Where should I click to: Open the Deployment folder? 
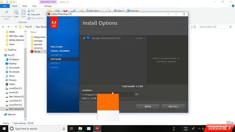(x=38, y=37)
